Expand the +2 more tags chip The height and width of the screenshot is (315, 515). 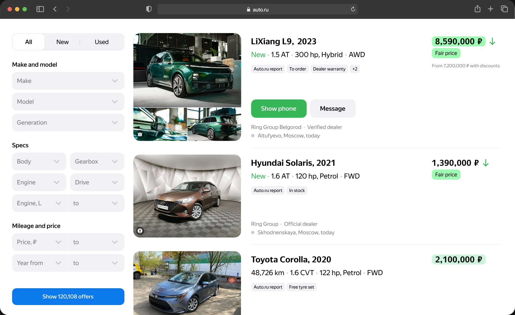[x=355, y=69]
